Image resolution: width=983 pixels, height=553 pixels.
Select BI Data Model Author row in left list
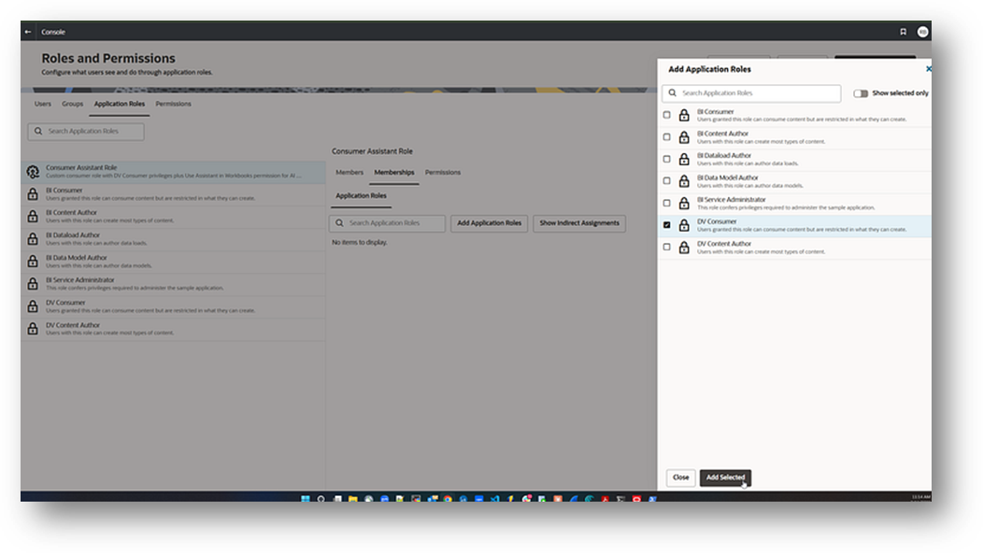coord(173,262)
